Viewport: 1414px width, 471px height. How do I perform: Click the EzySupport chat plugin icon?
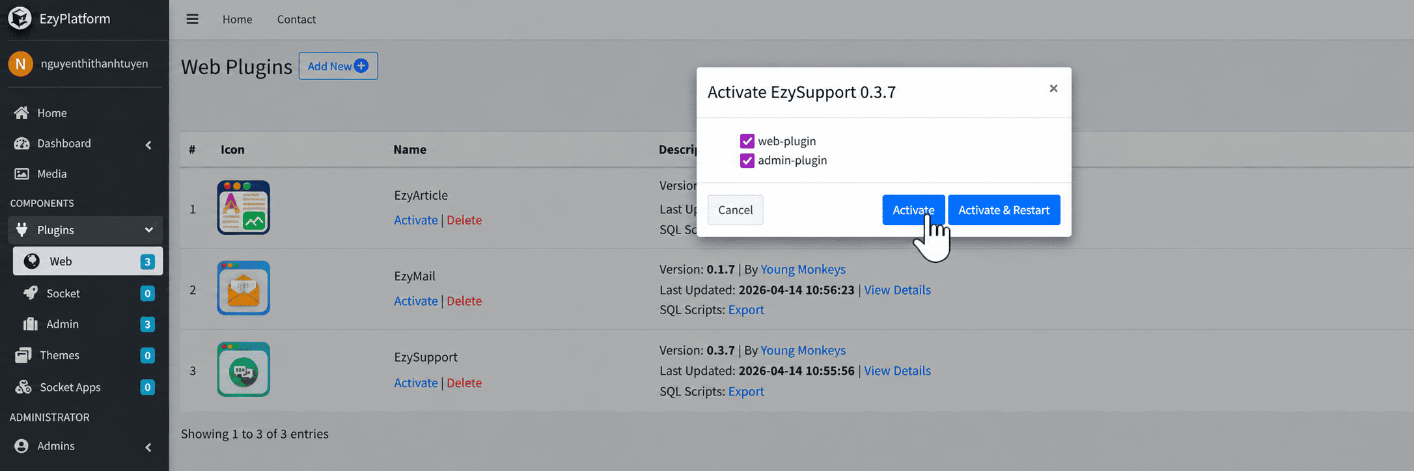[243, 370]
